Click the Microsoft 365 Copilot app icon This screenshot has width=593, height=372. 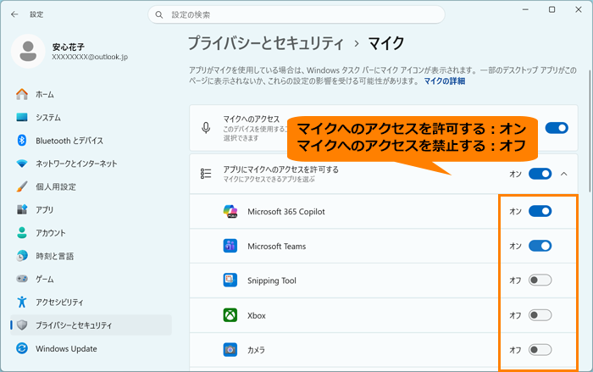pyautogui.click(x=230, y=211)
